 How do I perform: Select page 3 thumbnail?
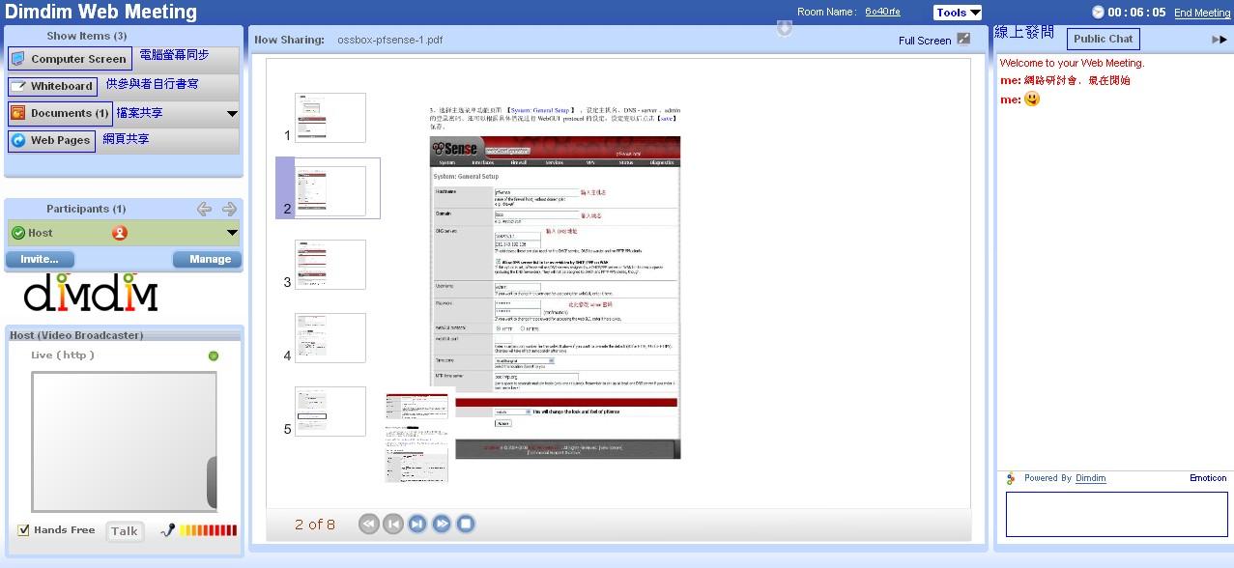pyautogui.click(x=330, y=265)
